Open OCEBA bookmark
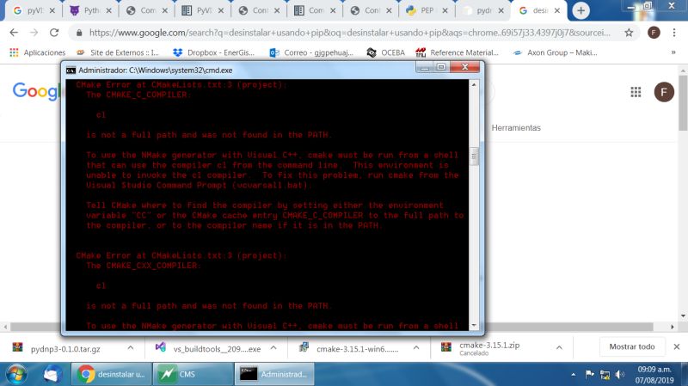The width and height of the screenshot is (688, 386). coord(385,52)
